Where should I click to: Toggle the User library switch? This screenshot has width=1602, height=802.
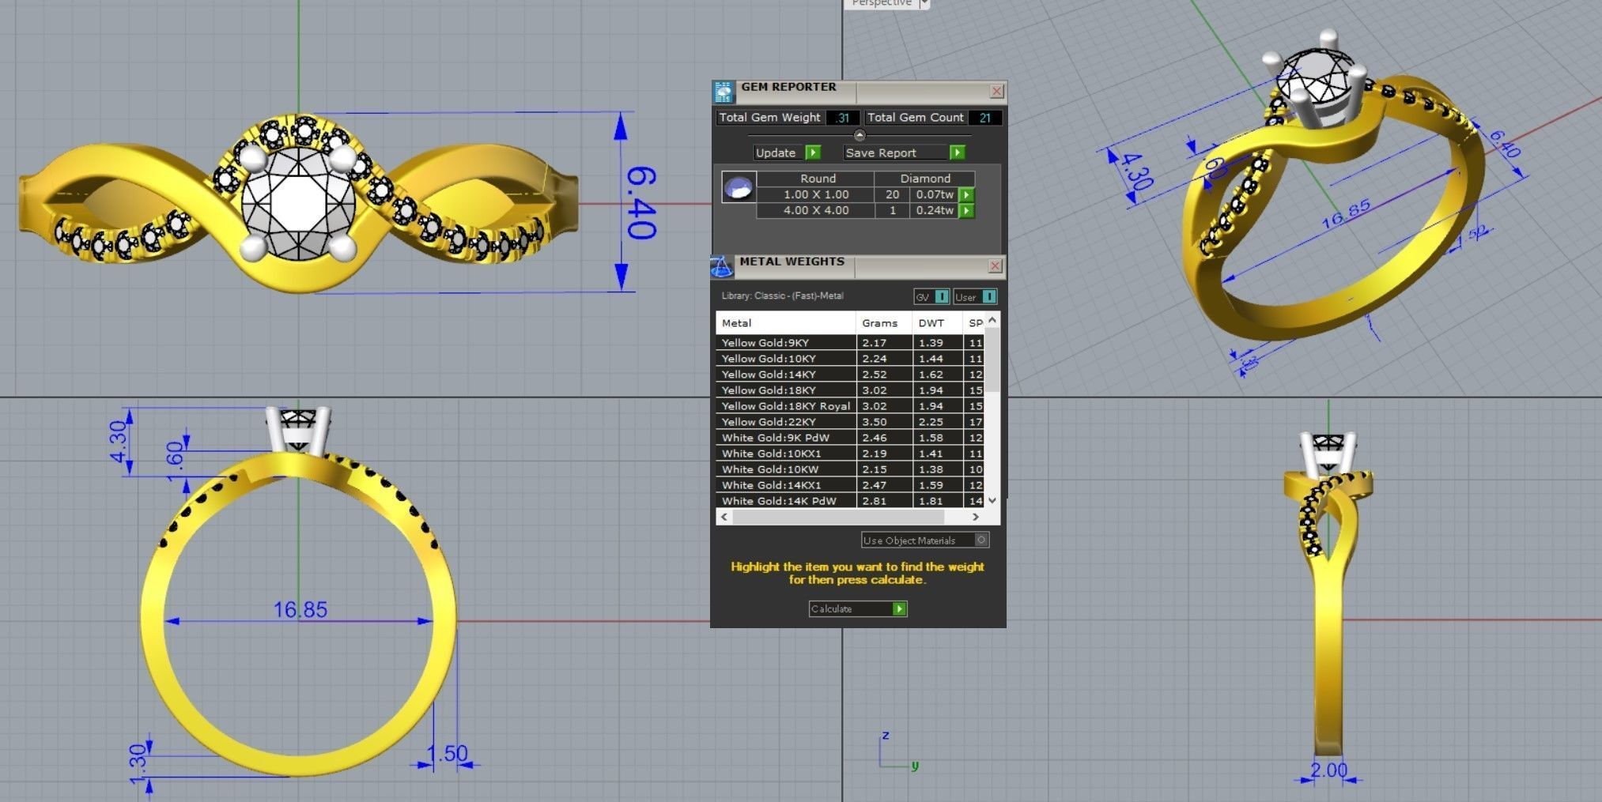tap(975, 297)
